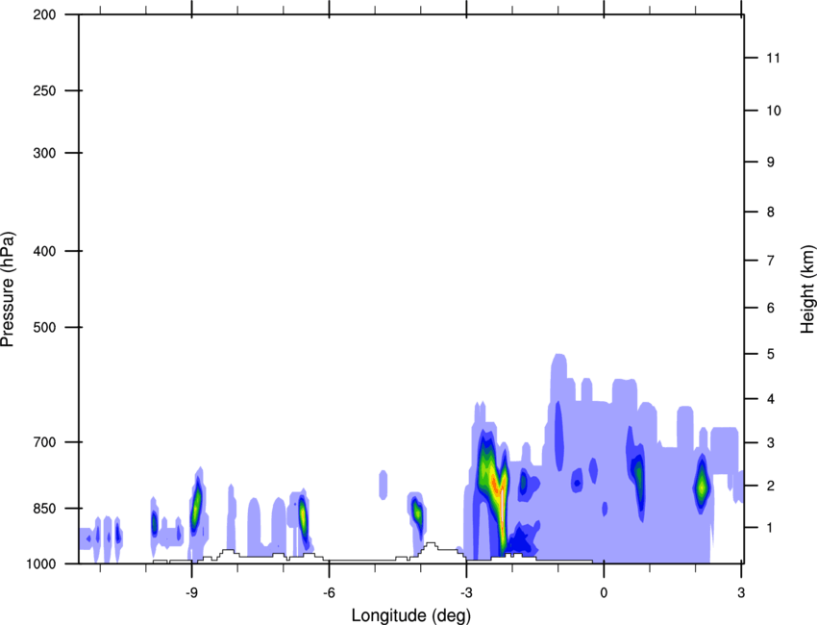Select the 850 pressure tick label

[44, 509]
